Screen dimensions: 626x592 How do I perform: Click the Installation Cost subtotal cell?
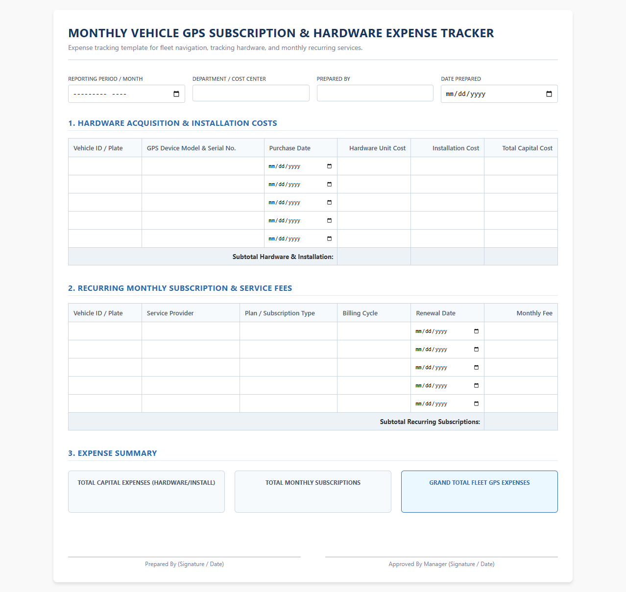tap(448, 257)
